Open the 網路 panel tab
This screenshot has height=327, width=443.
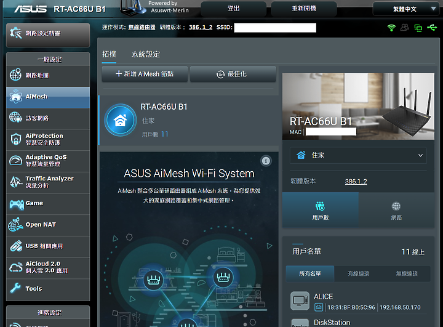click(x=396, y=210)
